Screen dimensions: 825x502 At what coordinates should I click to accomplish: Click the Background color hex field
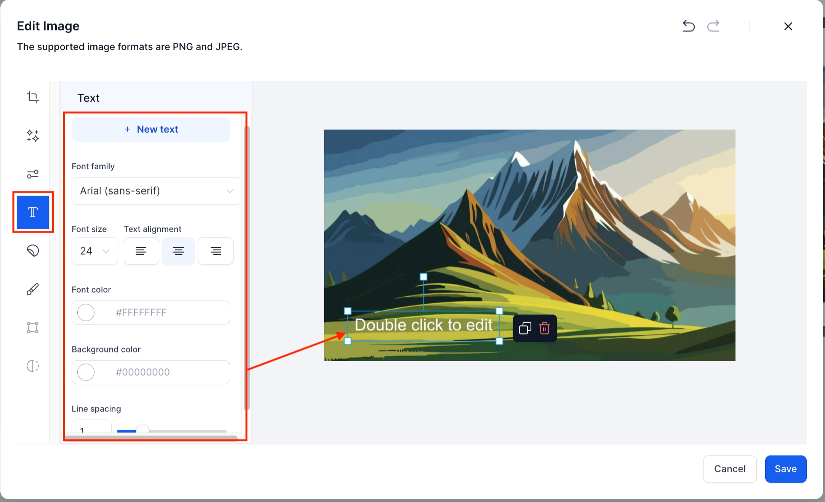click(160, 372)
